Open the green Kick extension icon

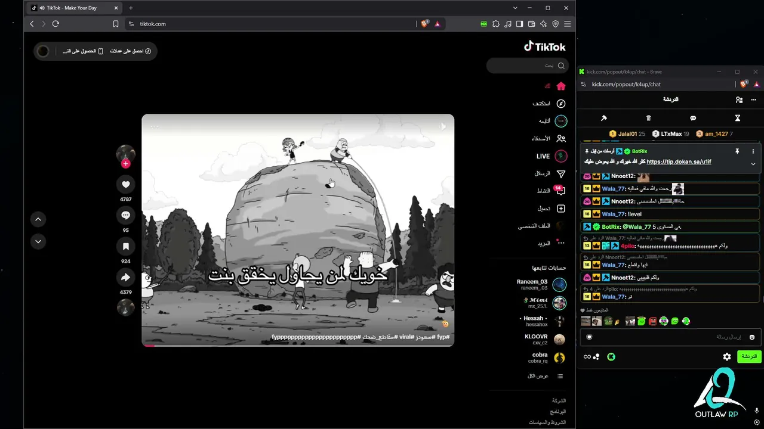point(484,24)
